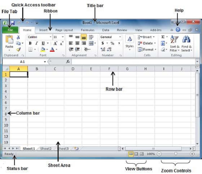Toggle Align Text Left

[x=71, y=43]
